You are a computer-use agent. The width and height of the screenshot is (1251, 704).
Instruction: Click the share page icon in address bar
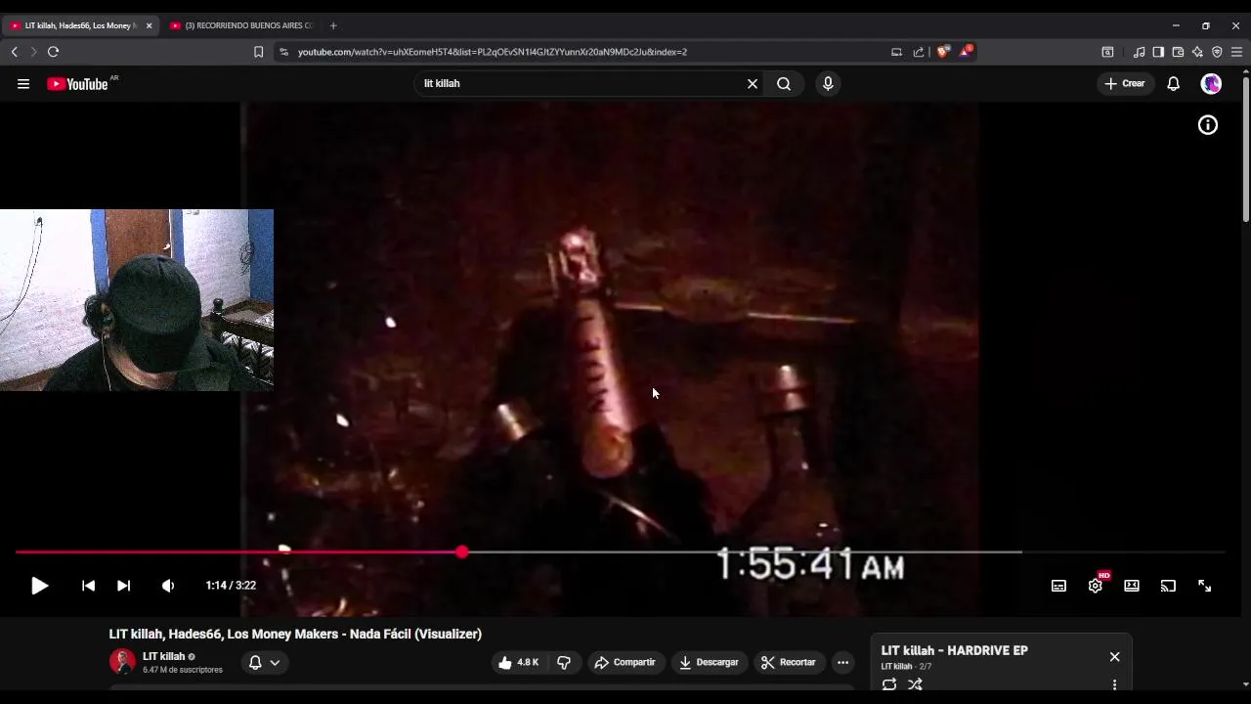pyautogui.click(x=919, y=52)
